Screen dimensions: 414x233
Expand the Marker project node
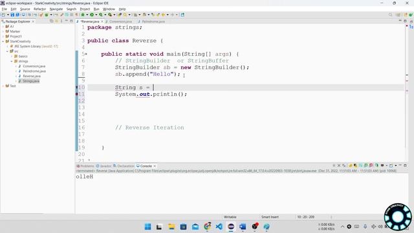point(3,32)
